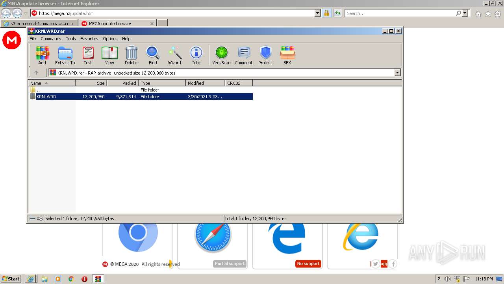Expand the IE address bar dropdown

tap(318, 13)
